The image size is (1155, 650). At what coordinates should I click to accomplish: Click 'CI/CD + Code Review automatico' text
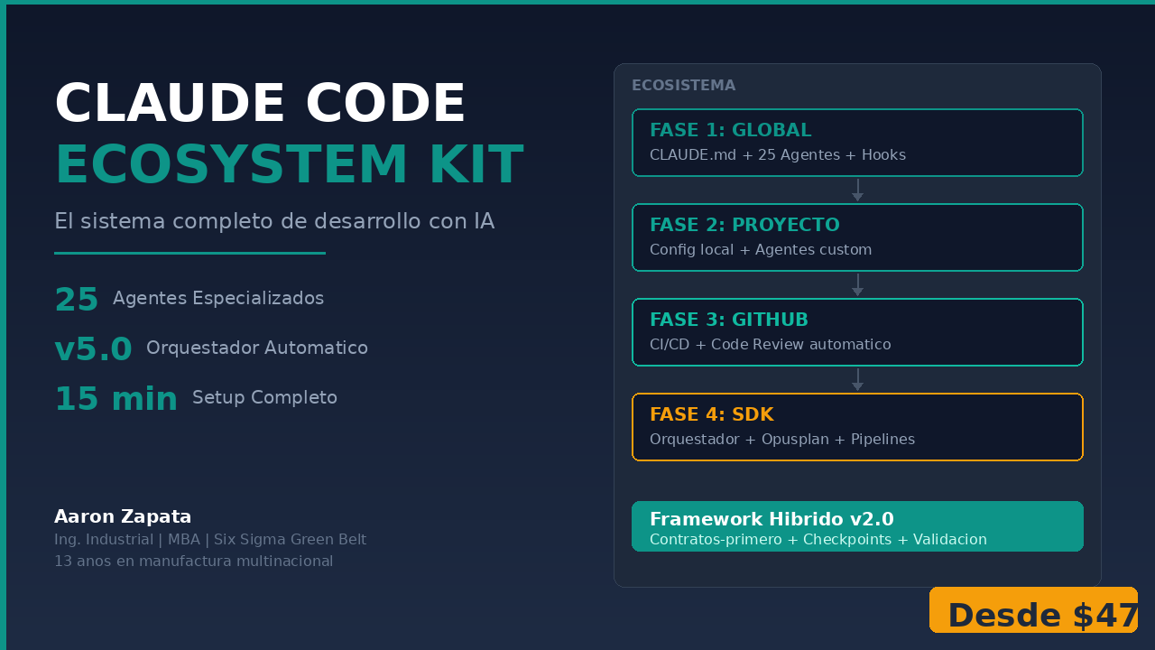tap(771, 345)
